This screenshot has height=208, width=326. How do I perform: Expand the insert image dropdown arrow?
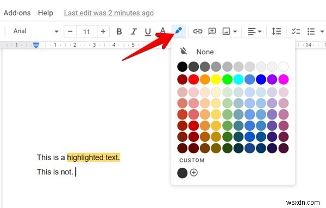pos(235,31)
